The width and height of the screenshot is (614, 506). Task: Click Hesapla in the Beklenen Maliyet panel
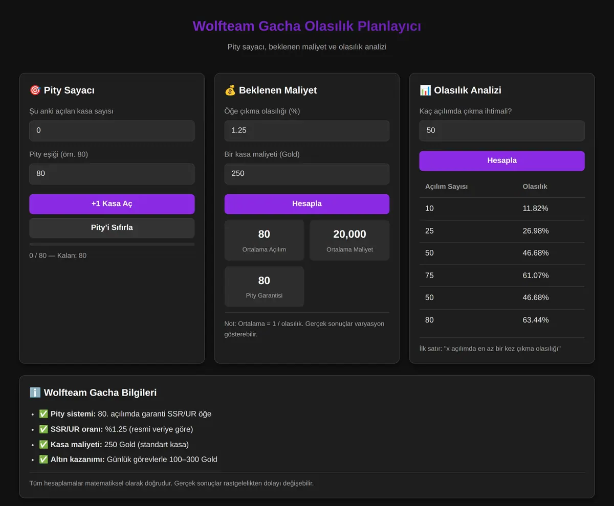pyautogui.click(x=307, y=204)
